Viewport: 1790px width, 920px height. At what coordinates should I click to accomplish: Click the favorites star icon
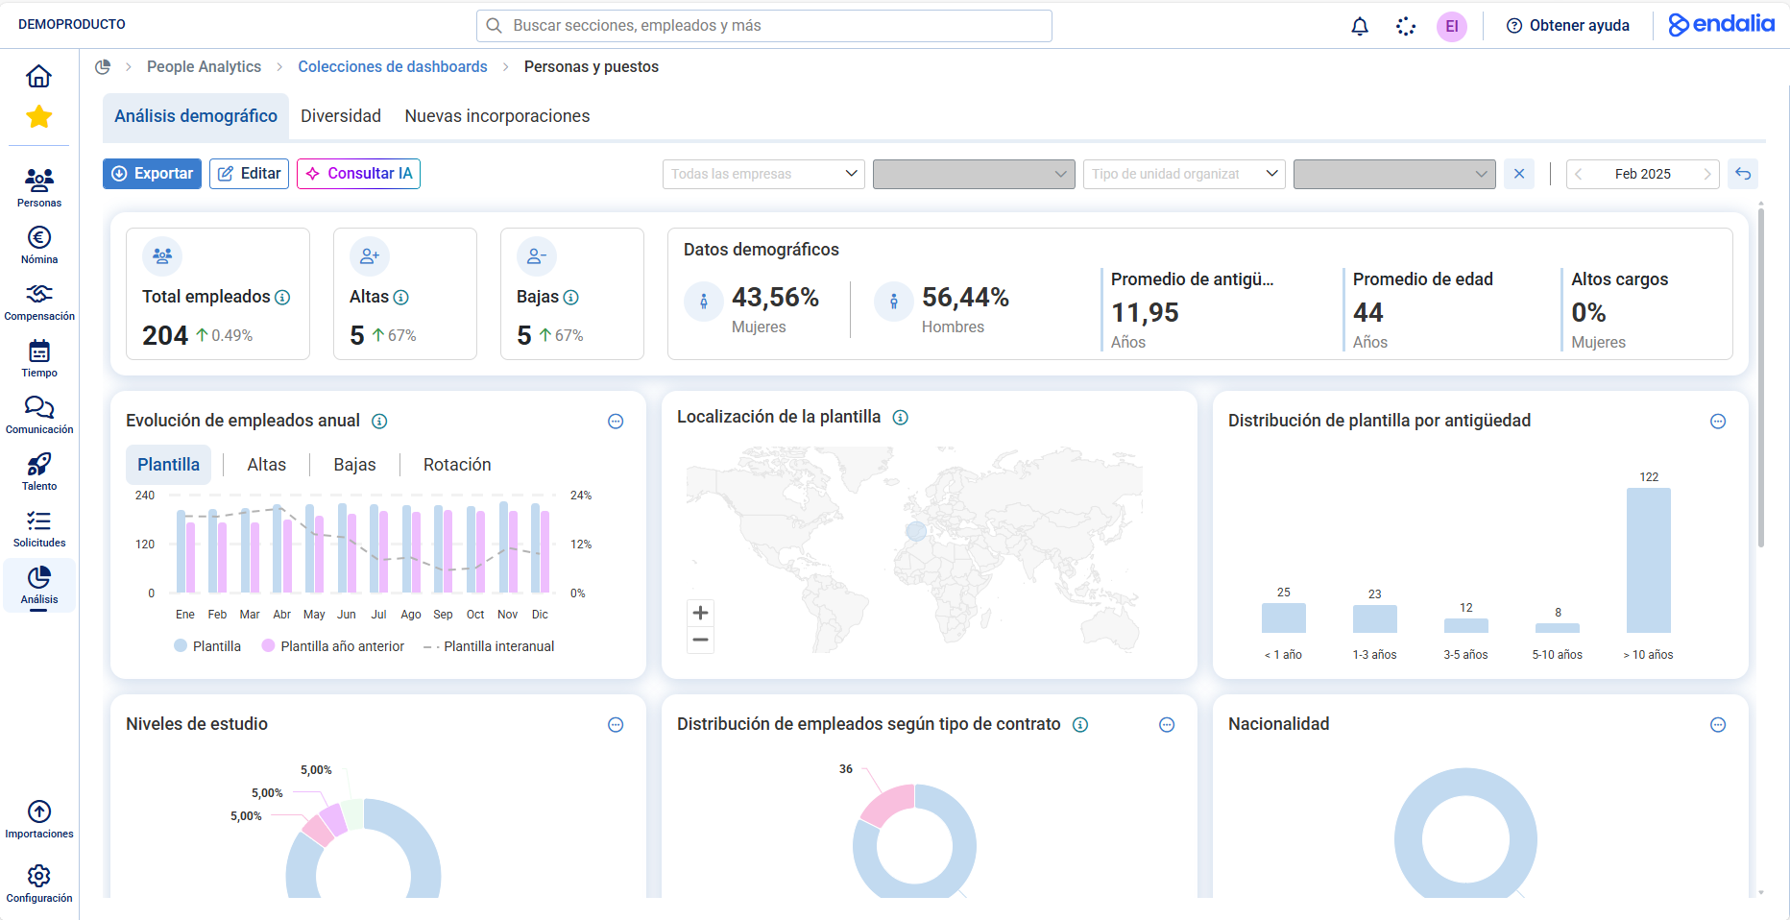click(x=38, y=117)
